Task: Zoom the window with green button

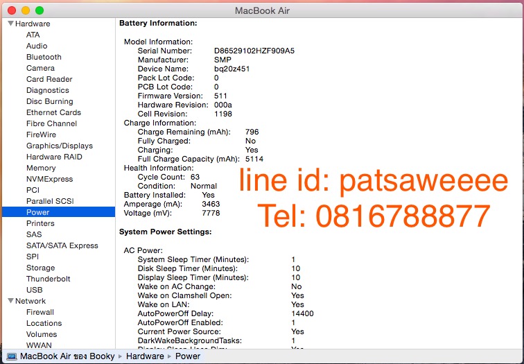Action: (40, 10)
